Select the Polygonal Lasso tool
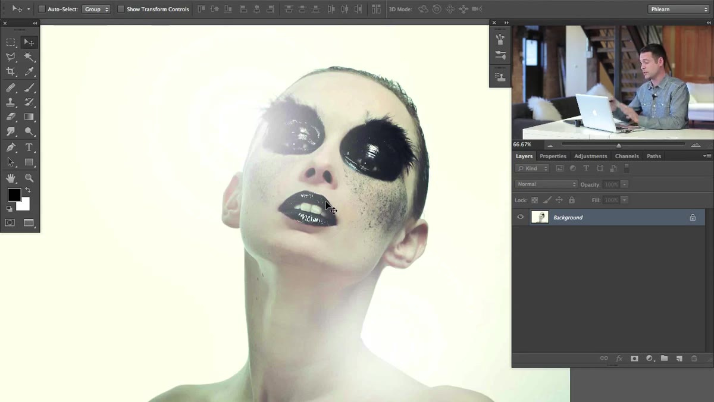 coord(11,57)
